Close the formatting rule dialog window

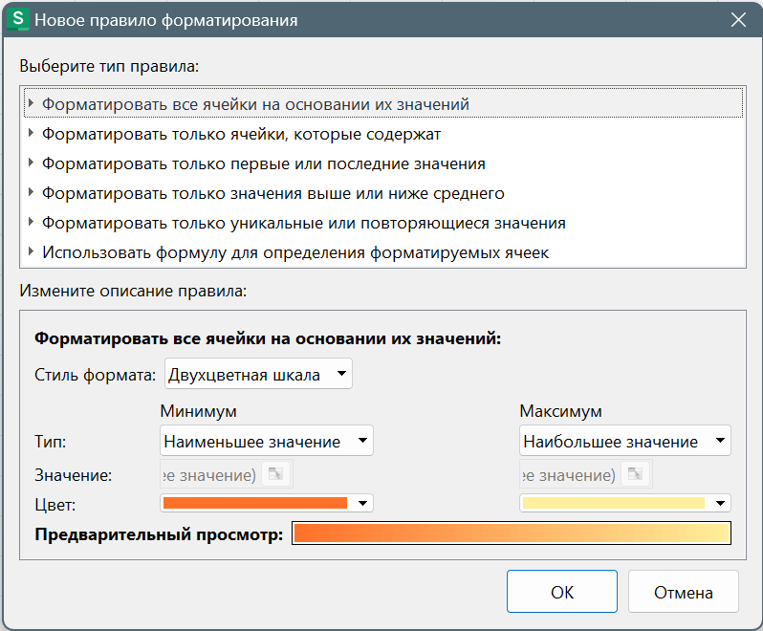[738, 19]
